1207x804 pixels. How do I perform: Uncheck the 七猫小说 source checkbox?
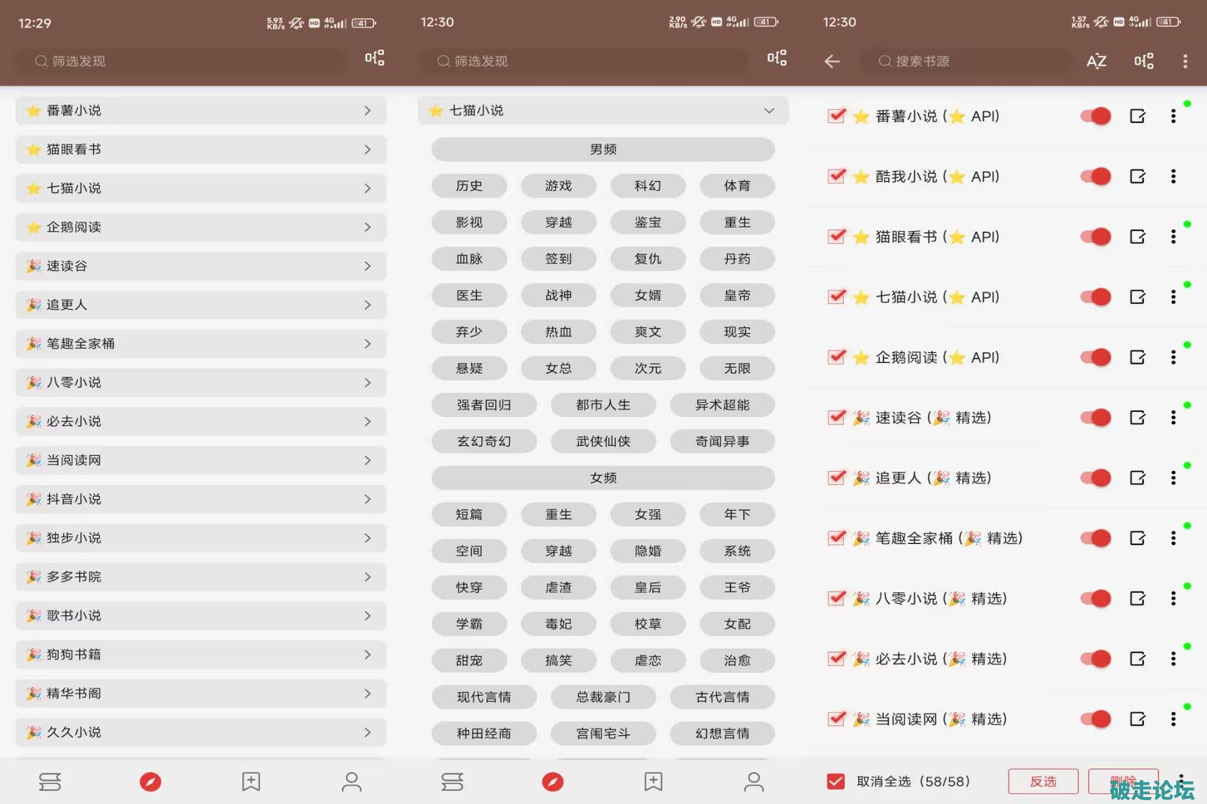pos(836,296)
